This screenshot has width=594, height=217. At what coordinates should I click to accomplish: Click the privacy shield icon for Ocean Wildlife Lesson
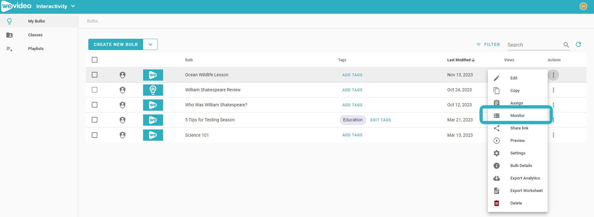point(122,75)
